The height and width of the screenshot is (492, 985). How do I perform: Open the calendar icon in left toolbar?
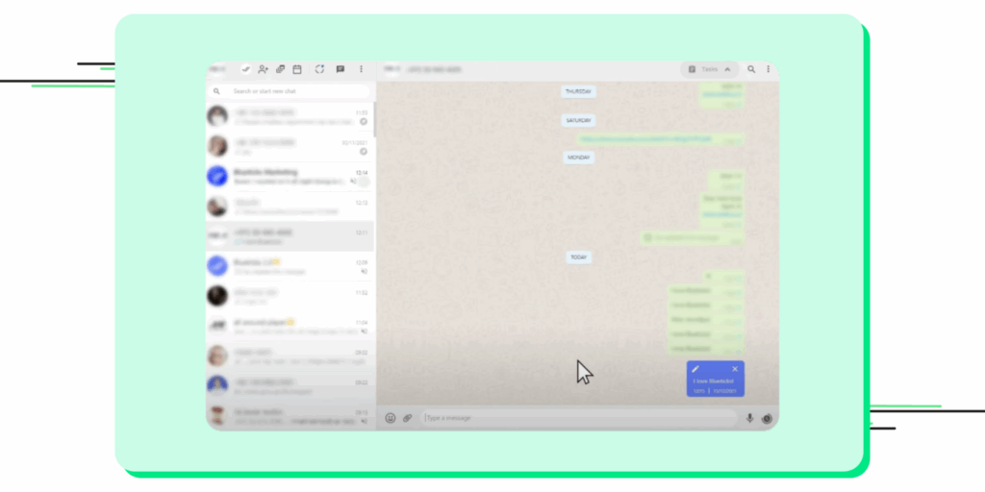click(297, 69)
